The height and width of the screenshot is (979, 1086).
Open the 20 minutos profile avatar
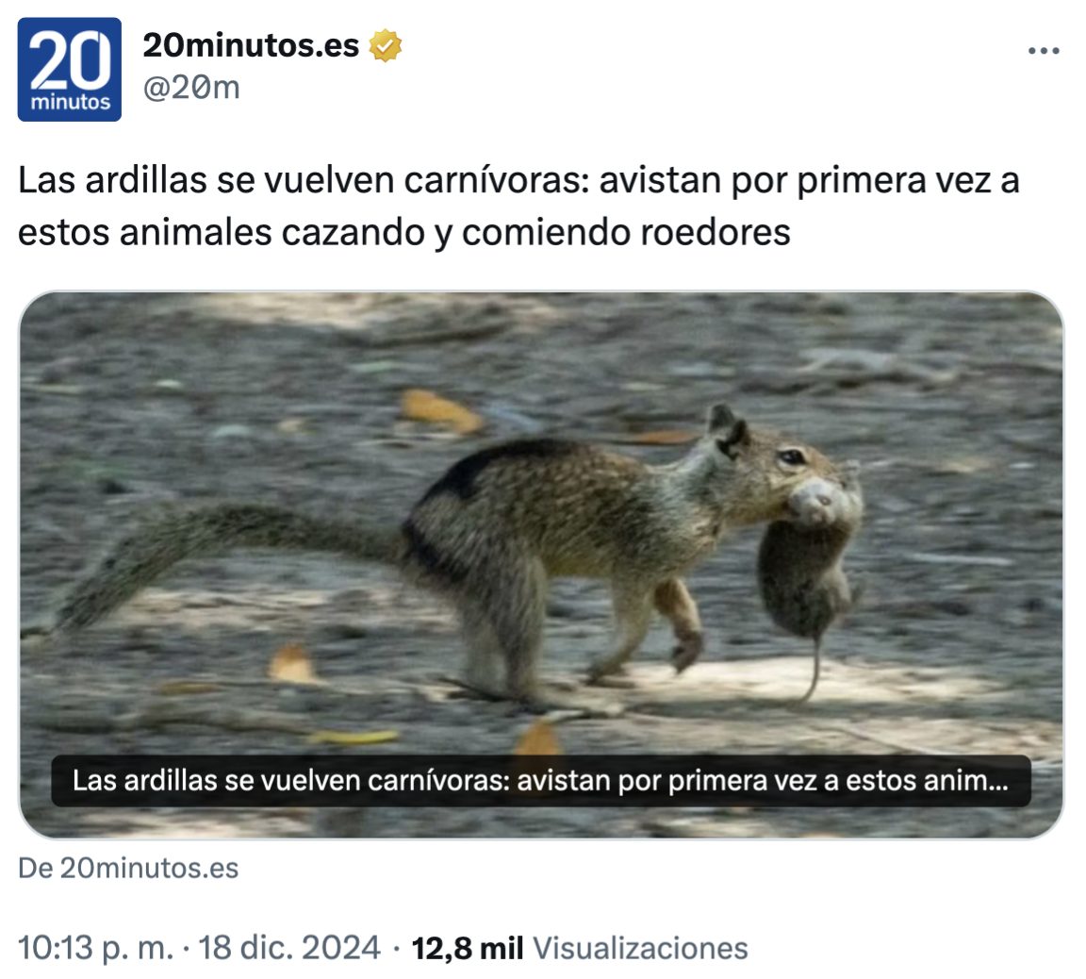pyautogui.click(x=69, y=69)
